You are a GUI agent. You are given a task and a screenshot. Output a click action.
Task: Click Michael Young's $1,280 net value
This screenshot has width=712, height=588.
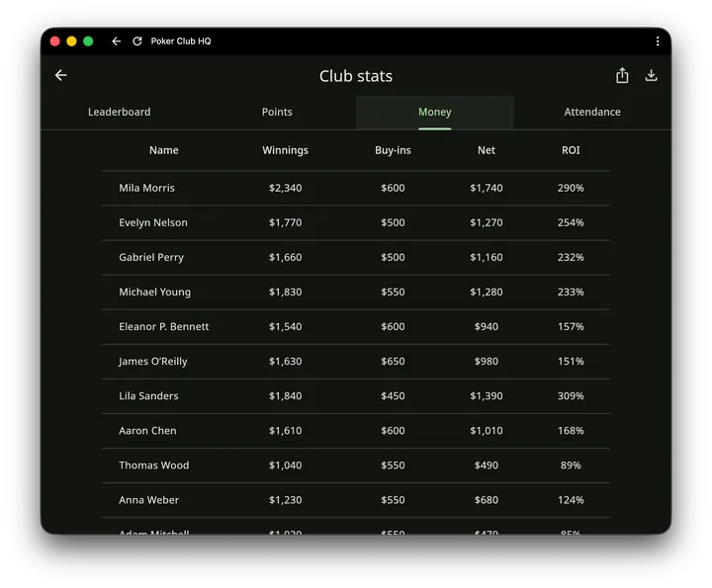tap(487, 292)
